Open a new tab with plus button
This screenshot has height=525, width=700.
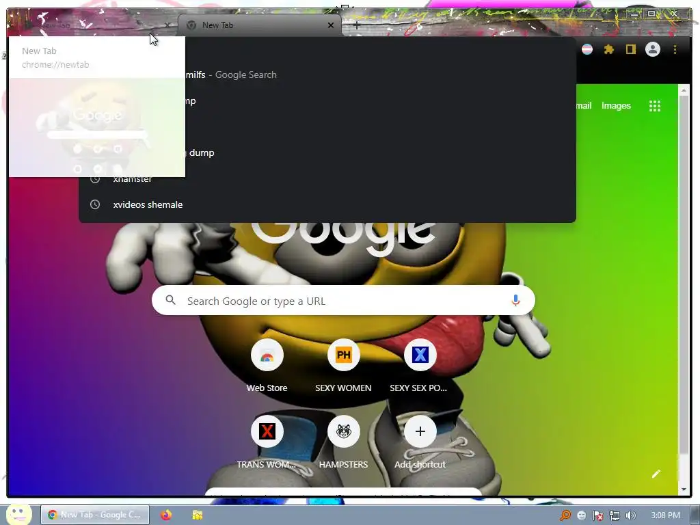[x=356, y=25]
